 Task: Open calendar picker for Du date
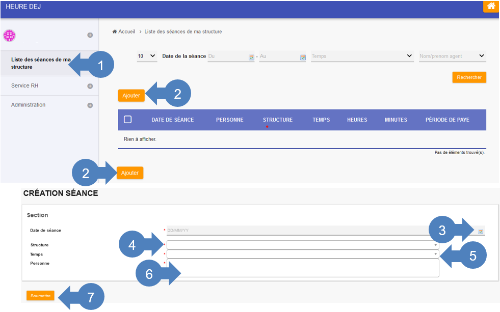pyautogui.click(x=251, y=58)
